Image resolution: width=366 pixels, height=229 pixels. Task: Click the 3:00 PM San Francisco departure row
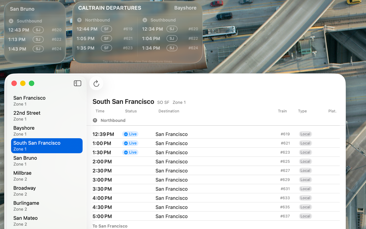coord(216,180)
